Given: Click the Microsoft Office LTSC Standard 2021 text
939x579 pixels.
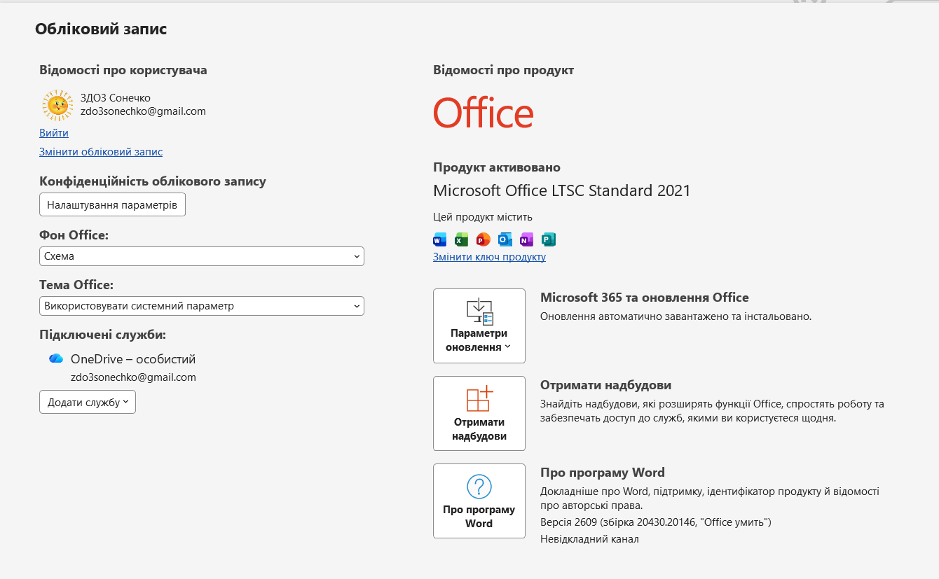Looking at the screenshot, I should pos(562,190).
